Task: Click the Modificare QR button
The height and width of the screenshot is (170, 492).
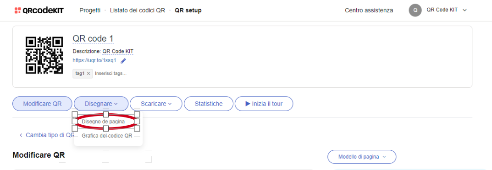Action: 42,104
